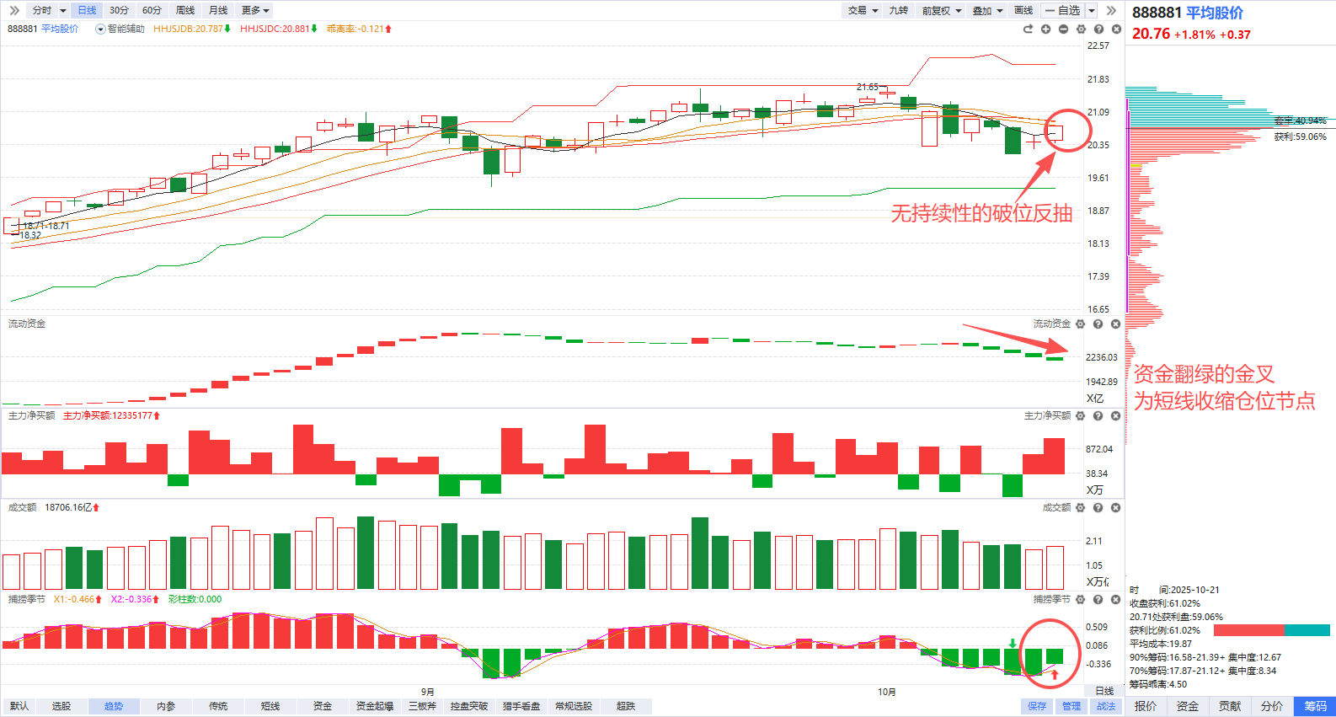Open the 叠加 overlay dropdown
This screenshot has width=1336, height=717.
pos(987,10)
